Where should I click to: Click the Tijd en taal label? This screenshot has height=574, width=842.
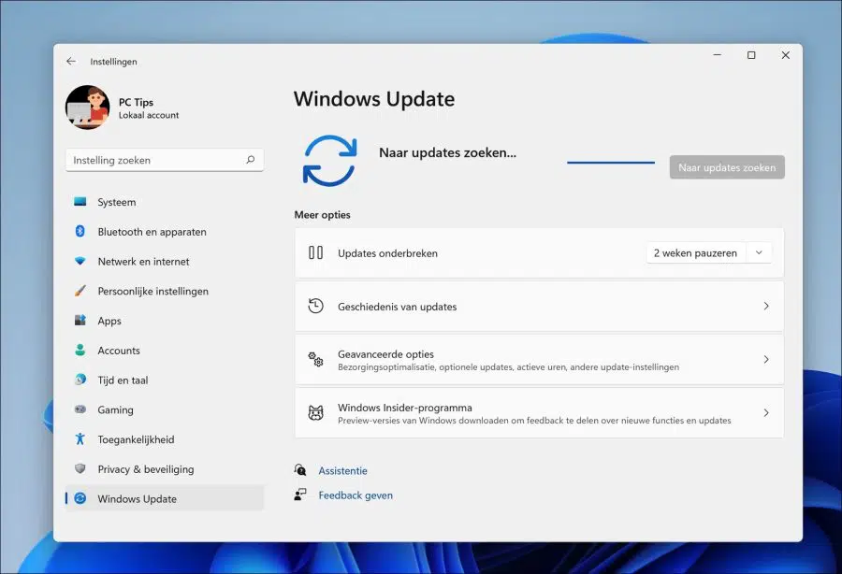(123, 380)
